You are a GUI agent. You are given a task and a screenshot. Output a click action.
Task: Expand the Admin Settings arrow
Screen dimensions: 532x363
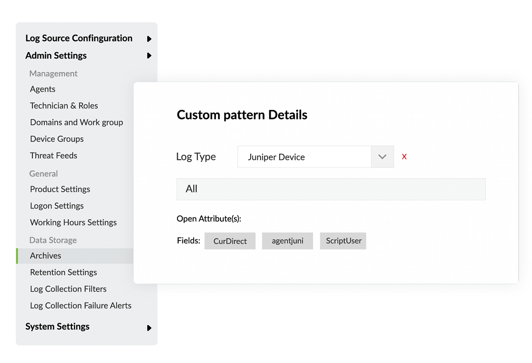[x=149, y=56]
